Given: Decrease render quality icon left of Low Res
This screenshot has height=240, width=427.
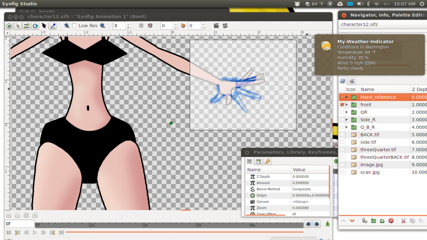Looking at the screenshot, I should pyautogui.click(x=67, y=25).
